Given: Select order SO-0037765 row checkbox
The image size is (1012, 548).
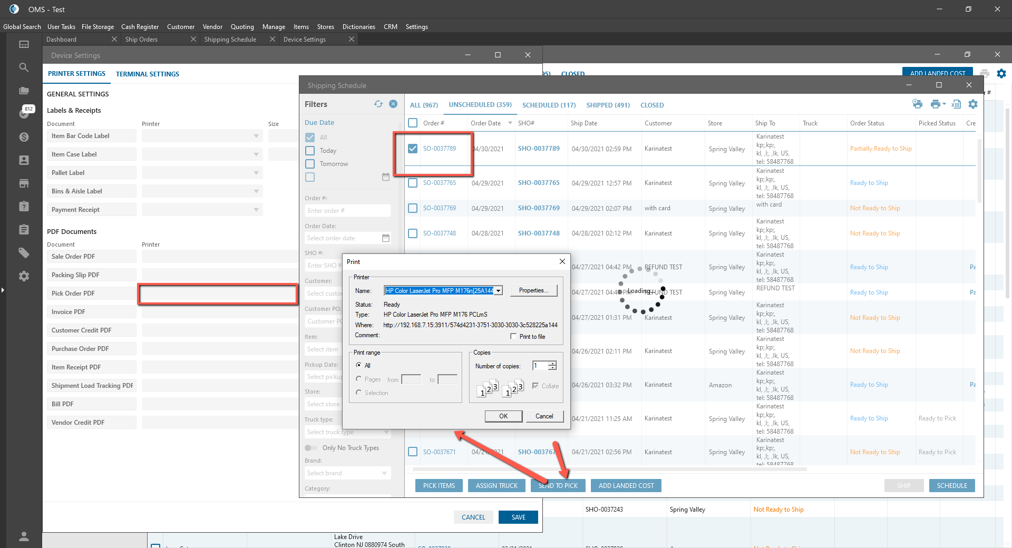Looking at the screenshot, I should click(413, 183).
